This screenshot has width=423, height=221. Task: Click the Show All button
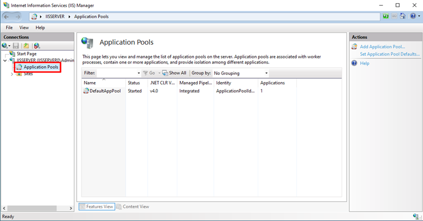coord(174,73)
